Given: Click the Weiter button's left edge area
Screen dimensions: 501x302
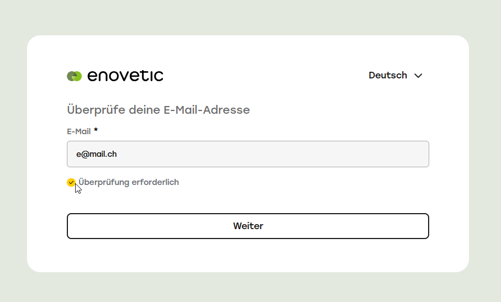Looking at the screenshot, I should point(83,226).
